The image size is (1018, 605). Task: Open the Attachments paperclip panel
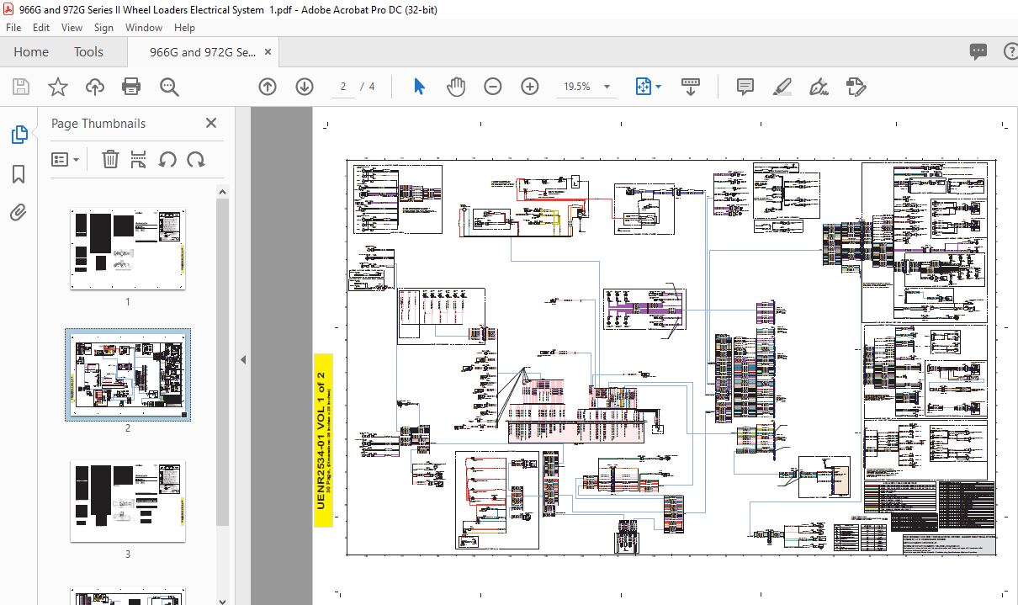pos(19,213)
